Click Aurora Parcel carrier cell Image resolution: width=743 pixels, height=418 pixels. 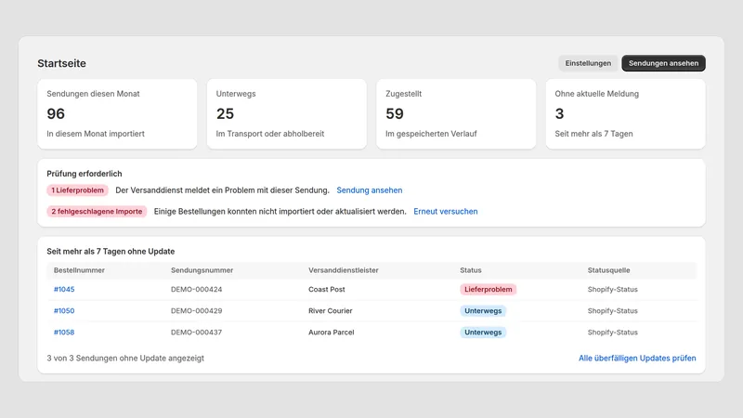tap(332, 333)
